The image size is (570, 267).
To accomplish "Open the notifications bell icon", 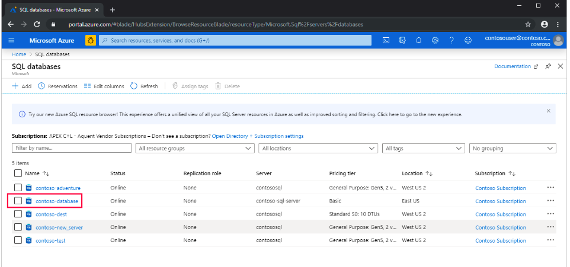I will pos(419,40).
